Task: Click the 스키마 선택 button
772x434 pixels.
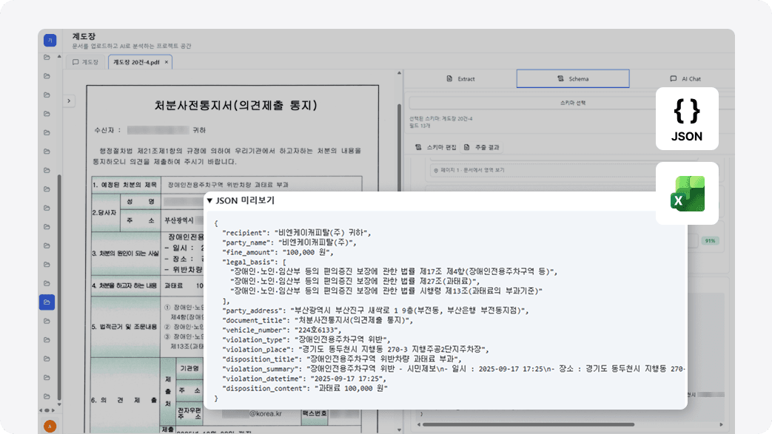Action: click(573, 103)
